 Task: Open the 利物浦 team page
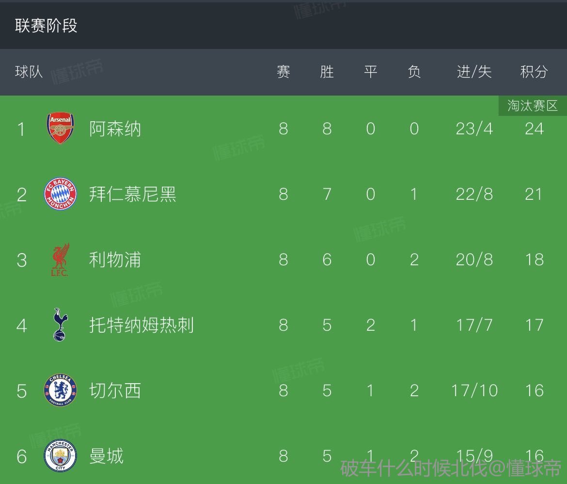(x=115, y=260)
